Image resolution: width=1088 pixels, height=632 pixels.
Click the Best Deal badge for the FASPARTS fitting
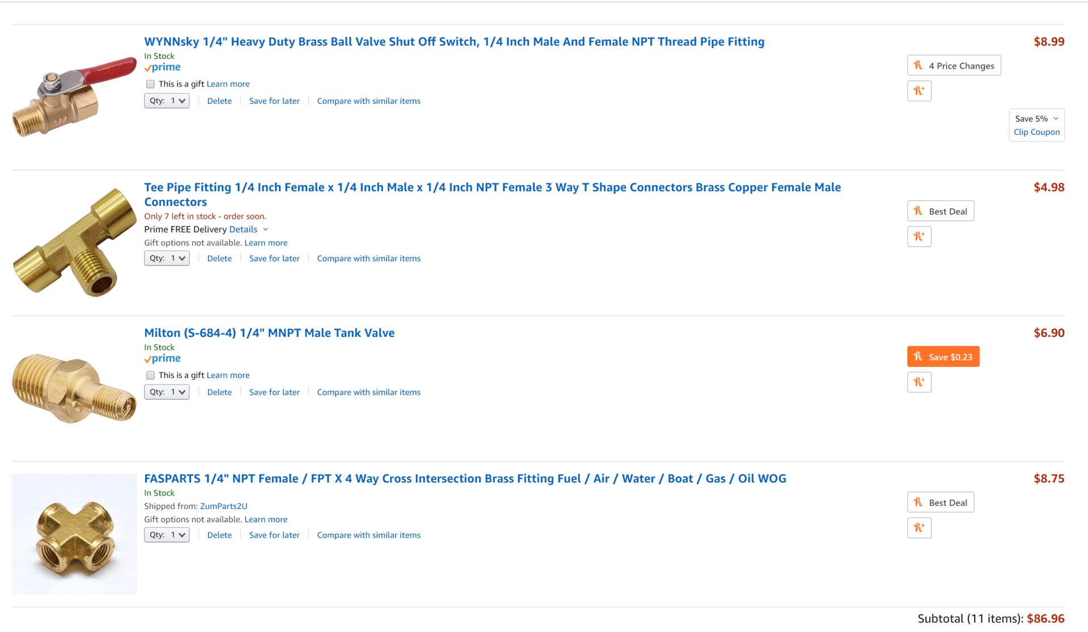click(x=941, y=502)
